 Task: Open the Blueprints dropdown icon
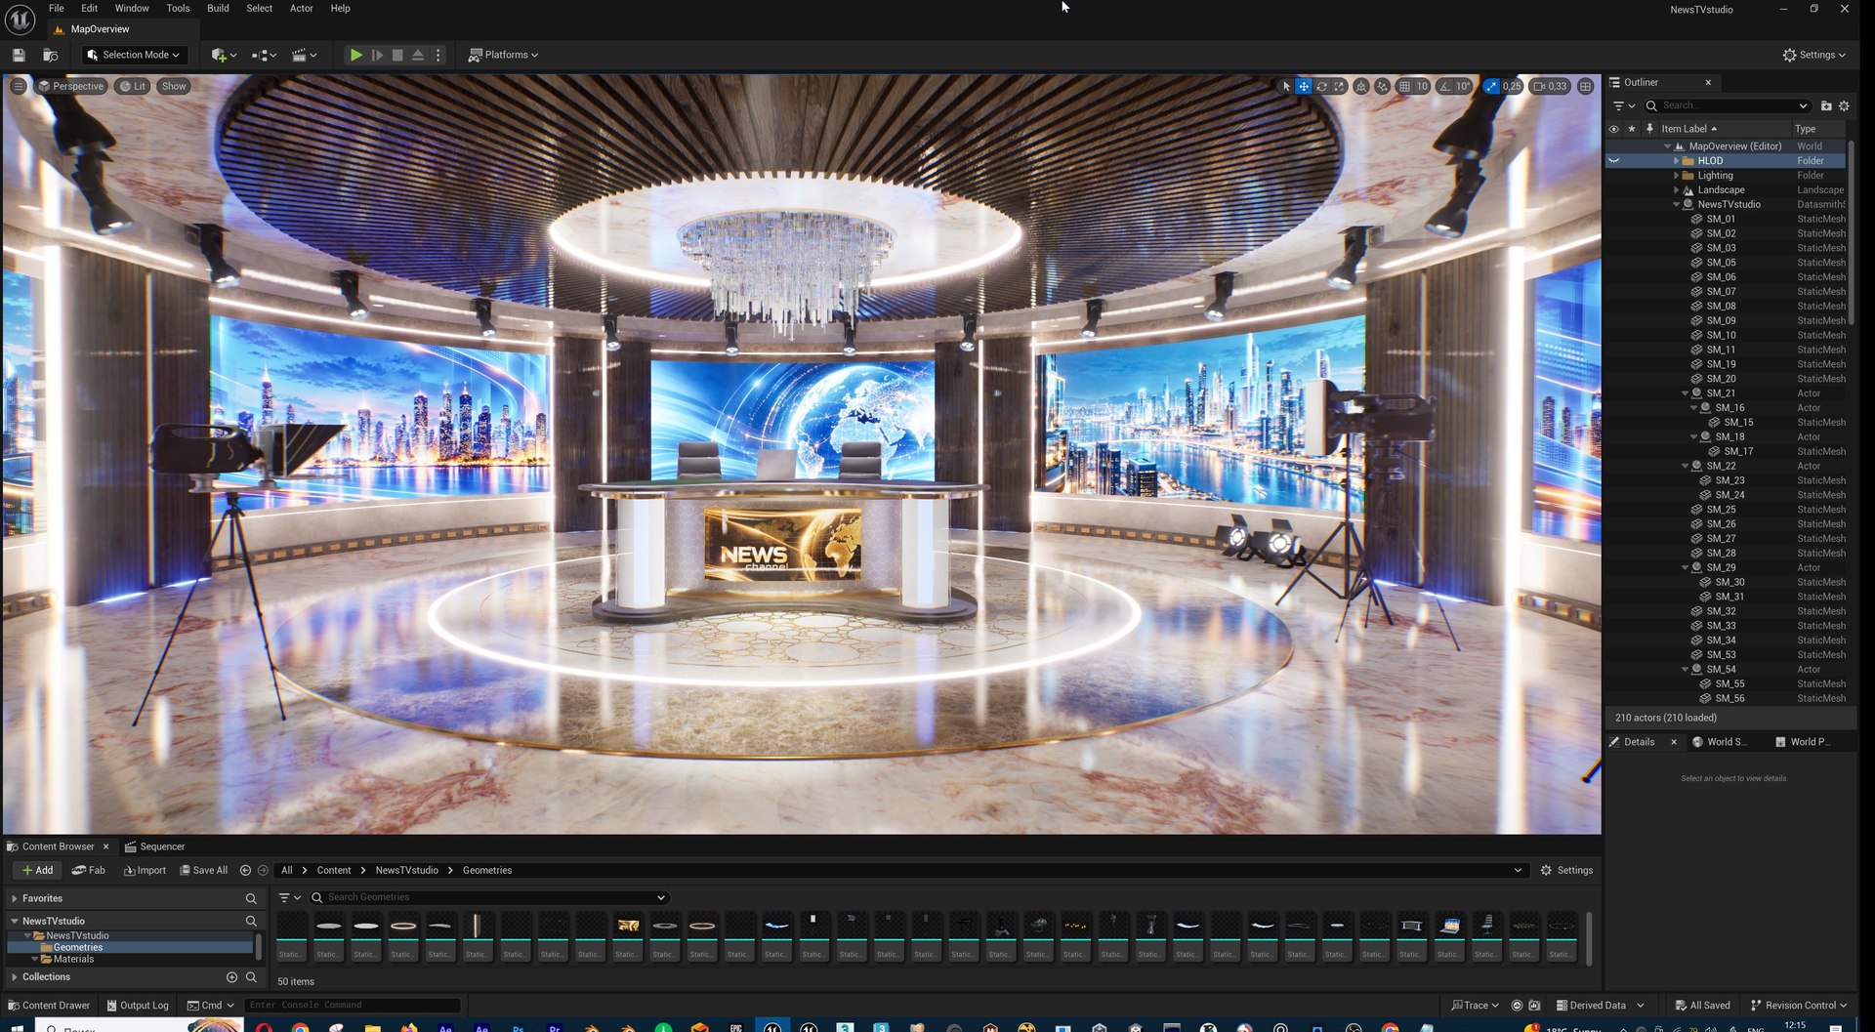264,56
